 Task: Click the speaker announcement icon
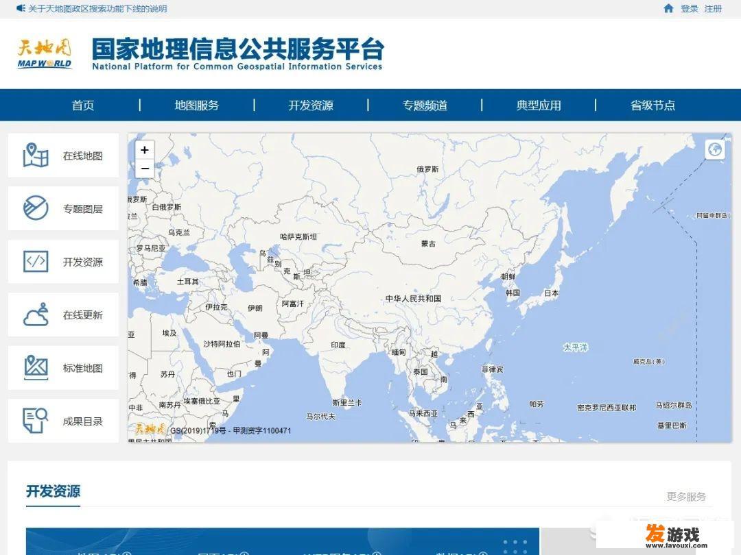click(x=21, y=8)
